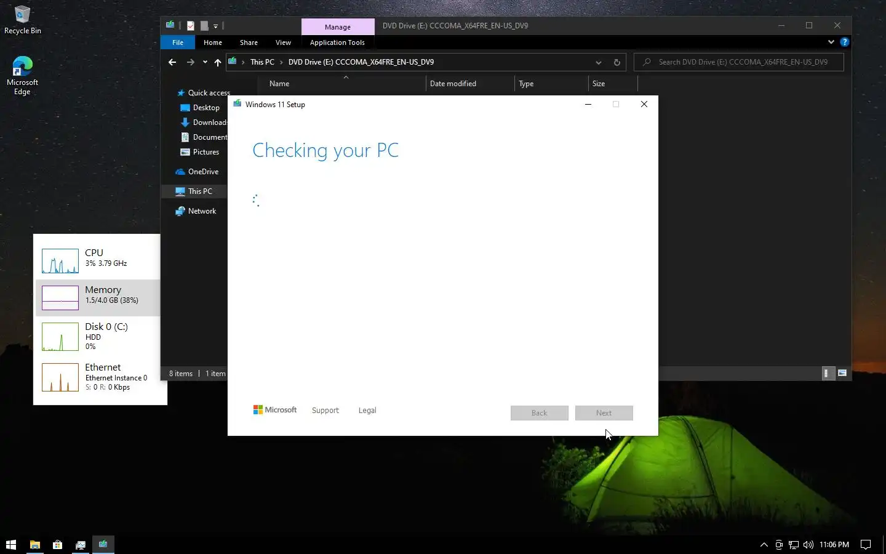Screen dimensions: 886x554
Task: Open the network tray icon
Action: pos(794,544)
